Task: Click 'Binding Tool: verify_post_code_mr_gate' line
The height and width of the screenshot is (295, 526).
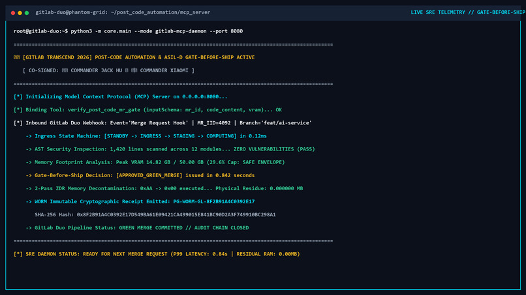Action: point(147,110)
